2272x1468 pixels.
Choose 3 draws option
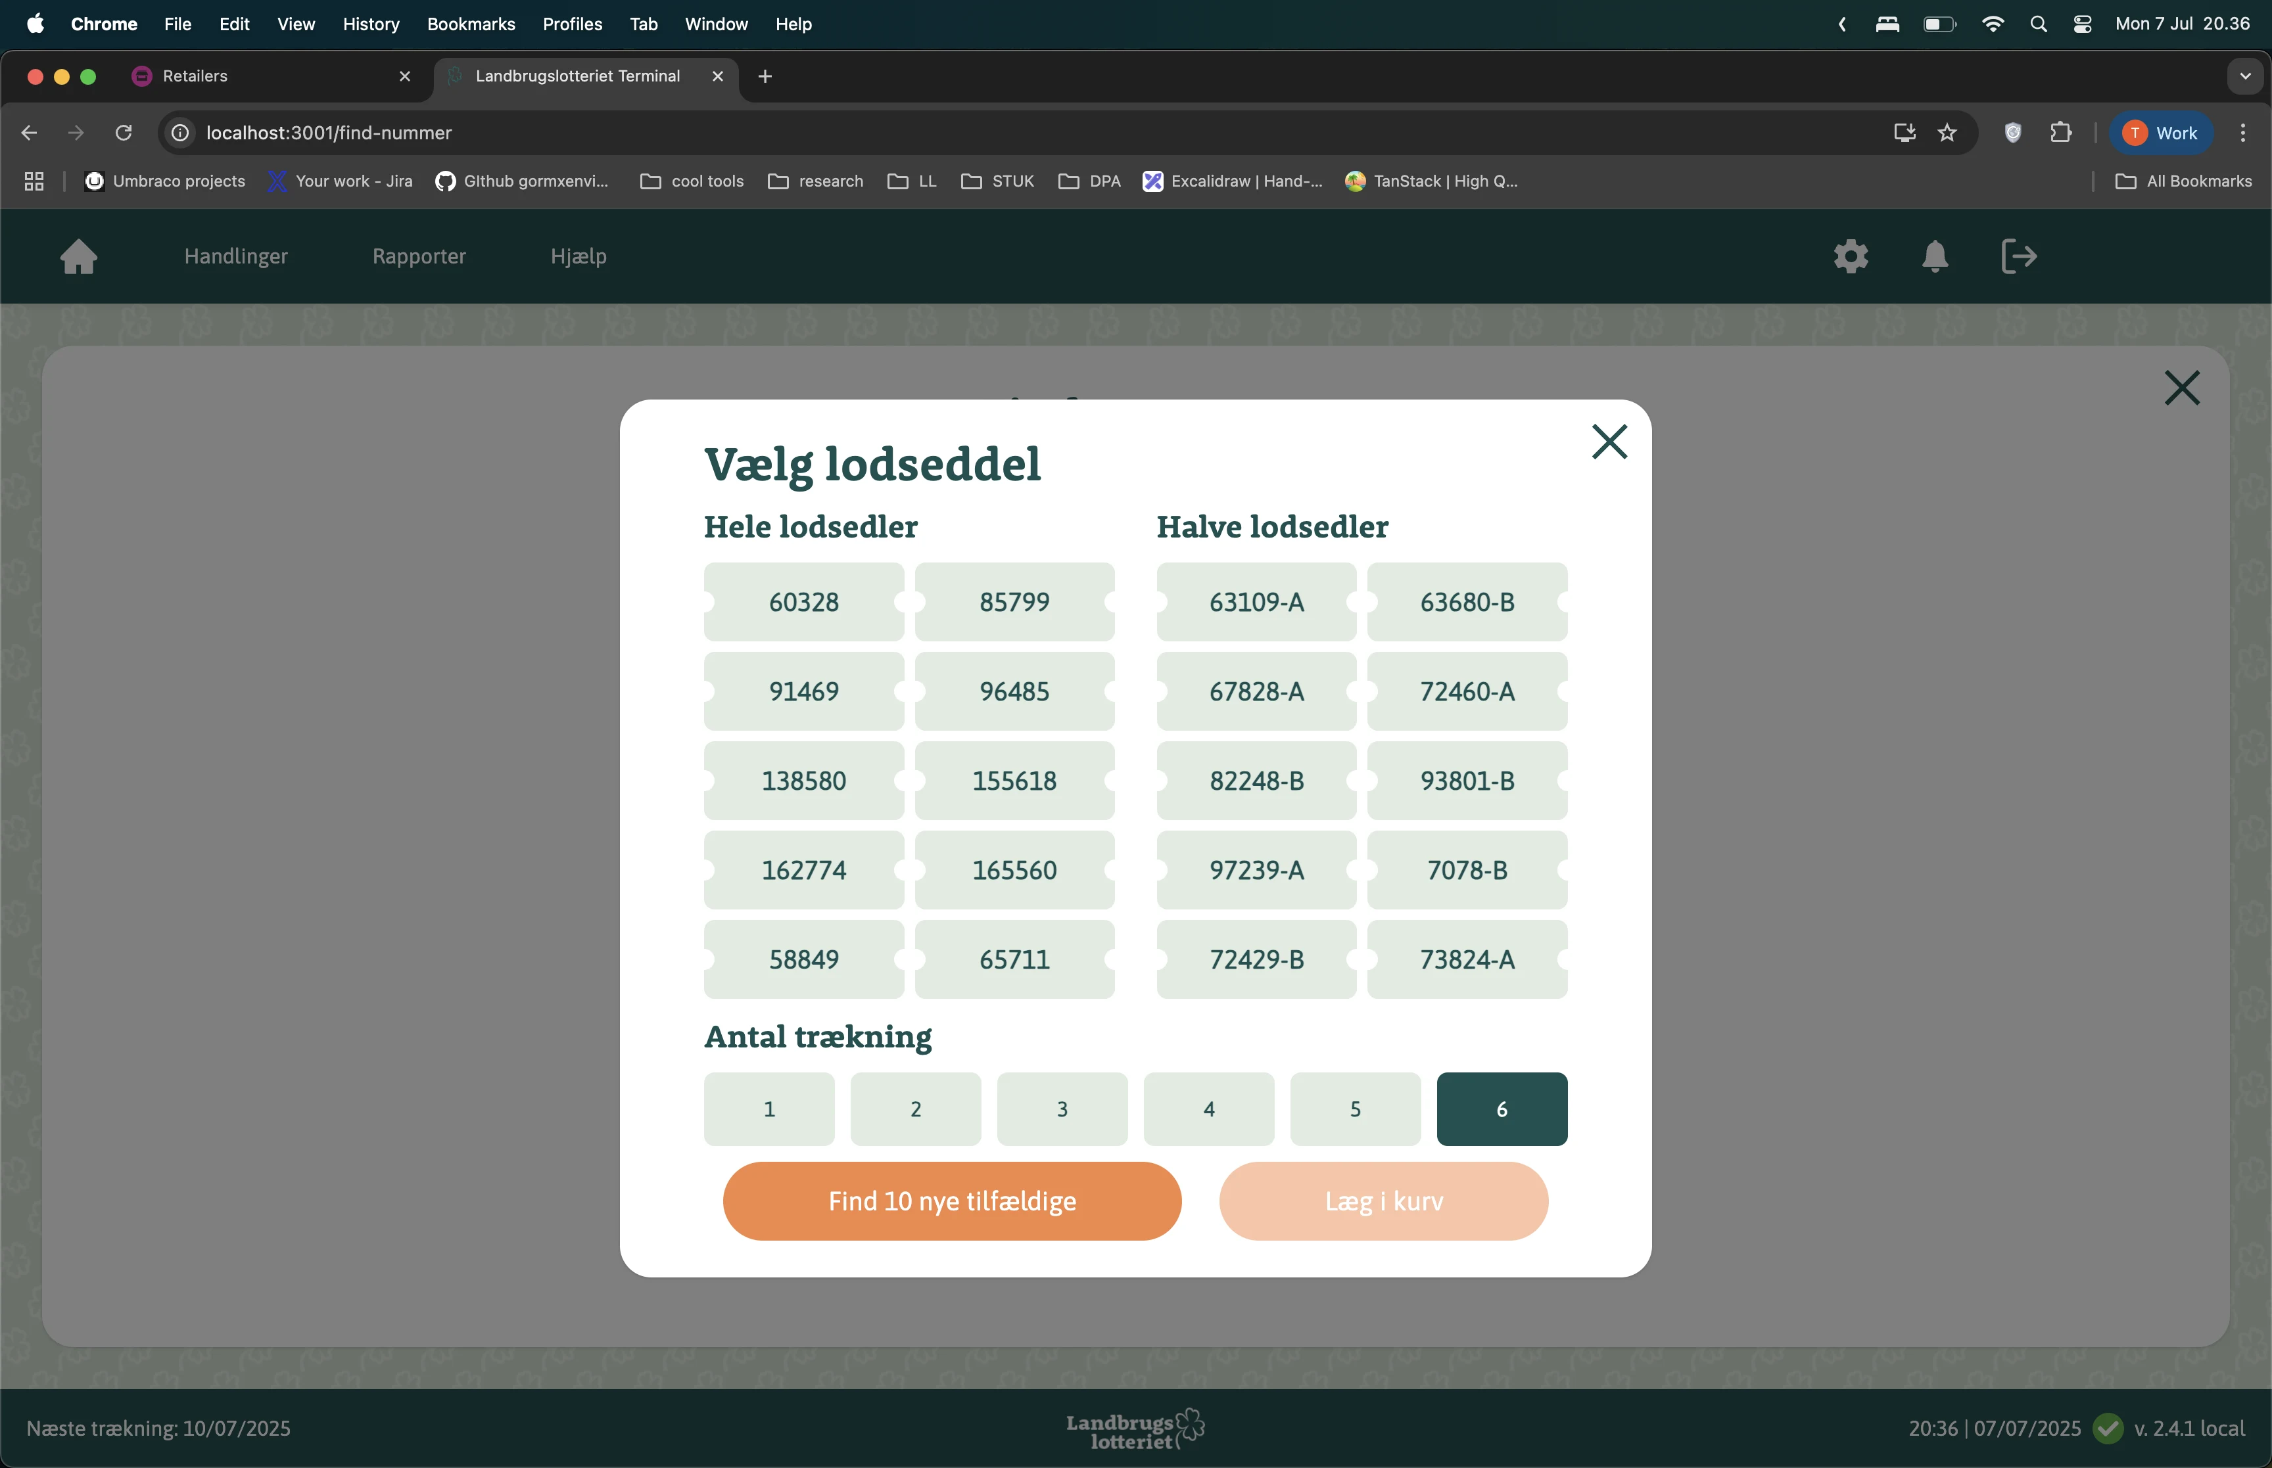pos(1061,1109)
